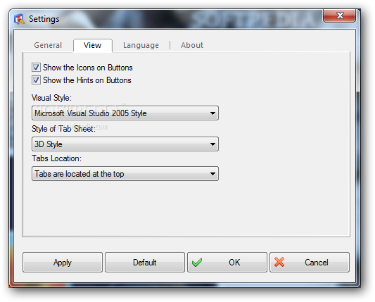This screenshot has width=375, height=302.
Task: Open the Style of Tab Sheet dropdown
Action: (125, 144)
